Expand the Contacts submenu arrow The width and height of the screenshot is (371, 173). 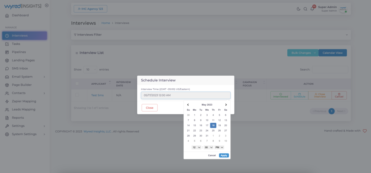(x=44, y=93)
